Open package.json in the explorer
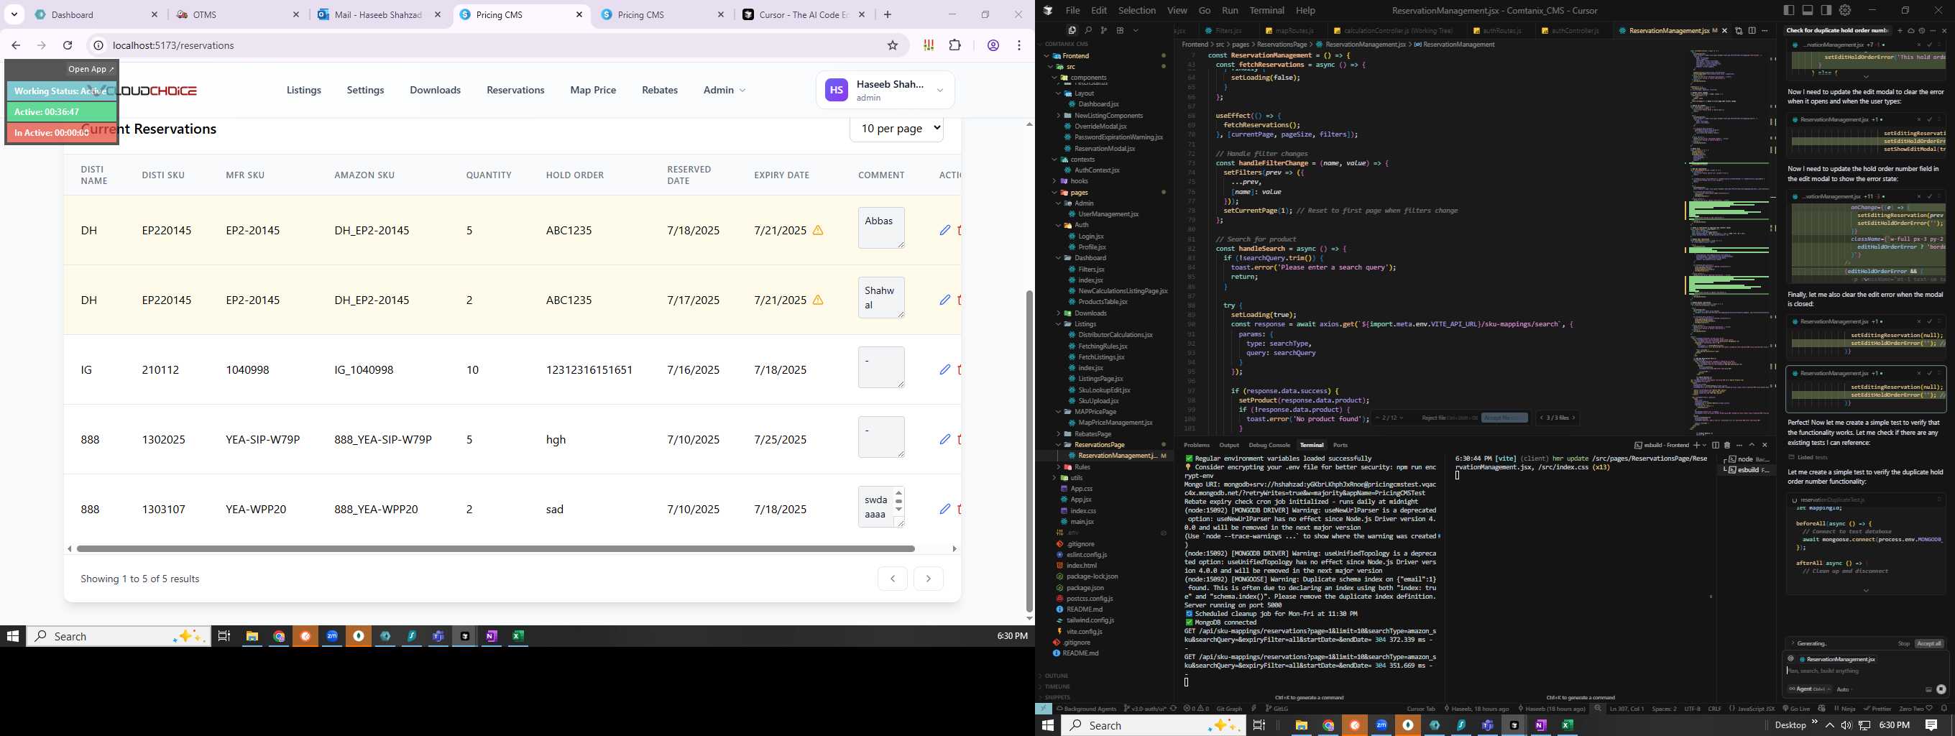Screen dimensions: 1955x736 pyautogui.click(x=1085, y=588)
